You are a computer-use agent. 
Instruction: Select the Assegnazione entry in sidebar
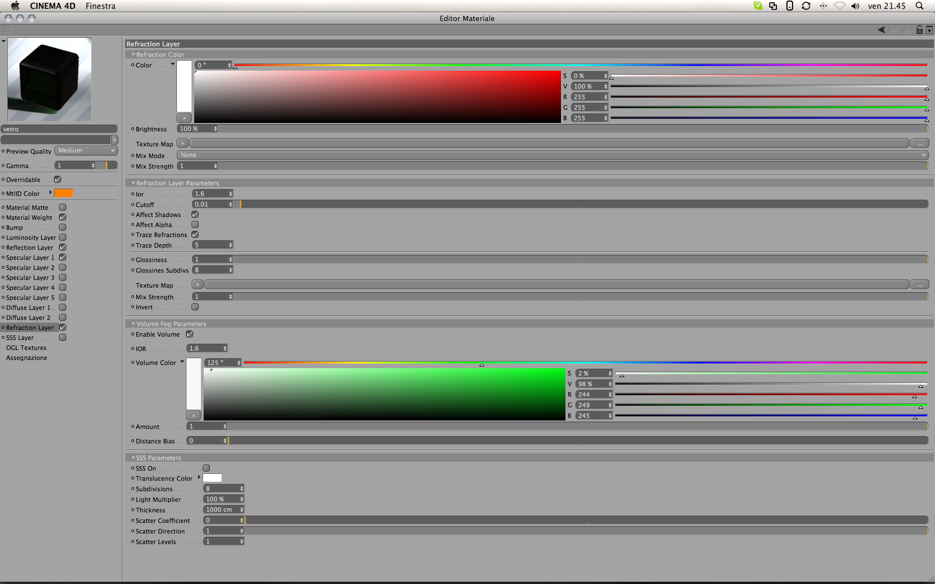[x=27, y=358]
